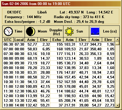Click the Libeň location text

(42, 12)
